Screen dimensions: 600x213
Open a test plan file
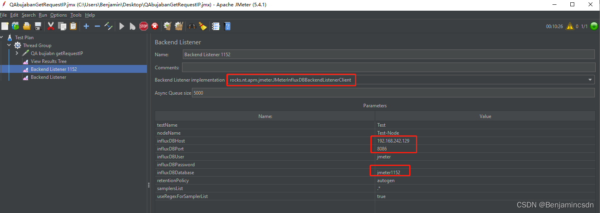(27, 26)
